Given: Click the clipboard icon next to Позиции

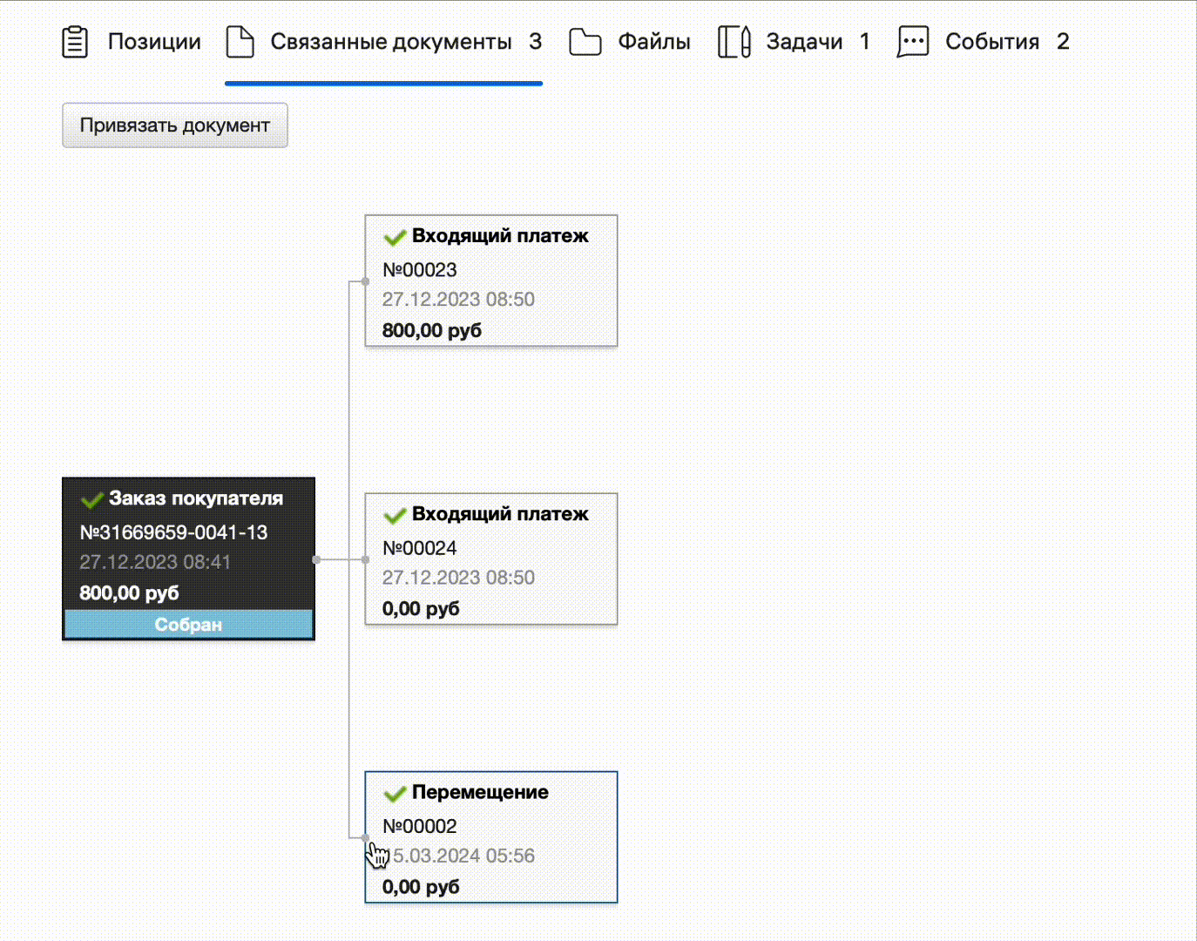Looking at the screenshot, I should click(x=76, y=42).
